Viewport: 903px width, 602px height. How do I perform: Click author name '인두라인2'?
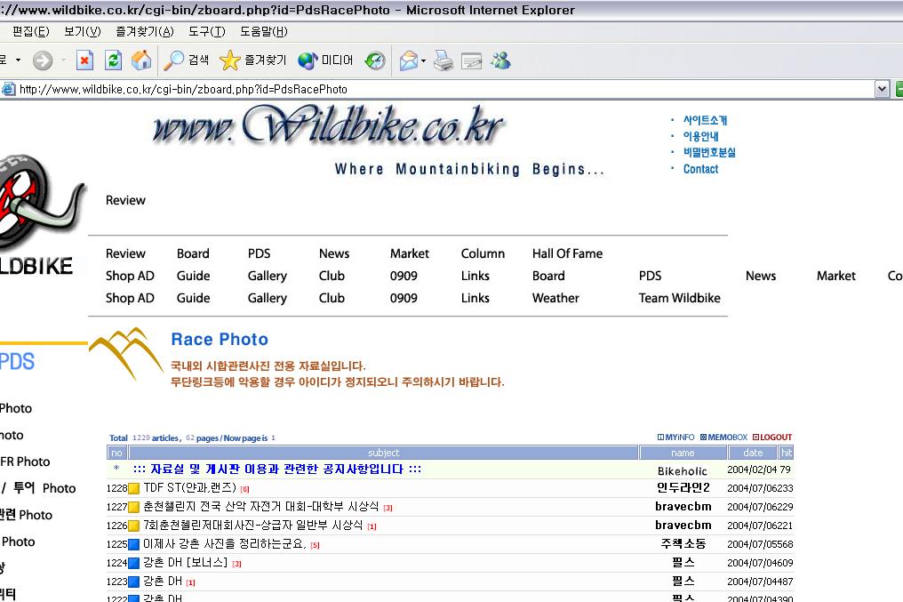coord(683,488)
